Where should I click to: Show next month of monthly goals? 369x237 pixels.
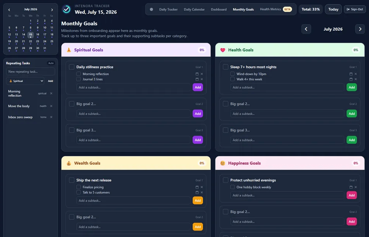coord(360,29)
